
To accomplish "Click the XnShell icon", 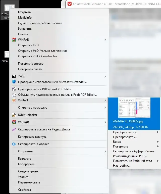I will pos(14,100).
